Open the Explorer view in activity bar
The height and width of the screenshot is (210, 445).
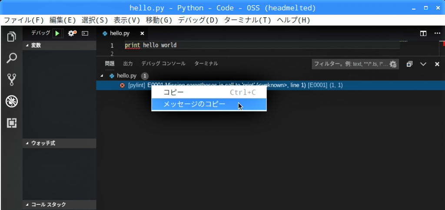(11, 37)
